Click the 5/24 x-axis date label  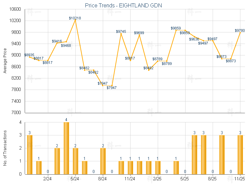tap(75, 179)
